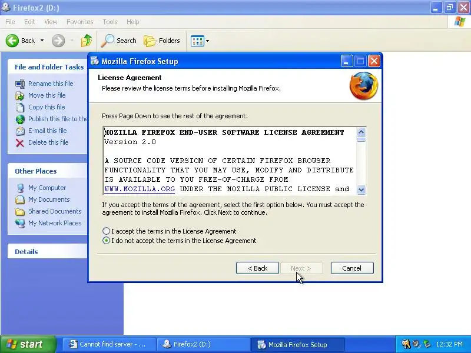Click the < Back button in setup wizard

[257, 268]
